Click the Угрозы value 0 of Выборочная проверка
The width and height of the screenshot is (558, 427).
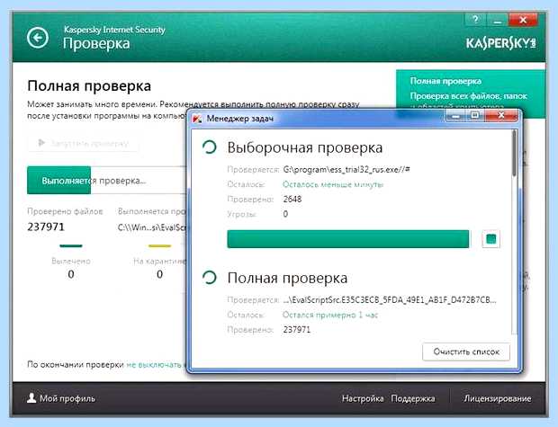click(285, 214)
